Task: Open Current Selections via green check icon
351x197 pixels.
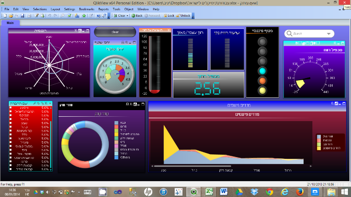Action: (x=69, y=16)
